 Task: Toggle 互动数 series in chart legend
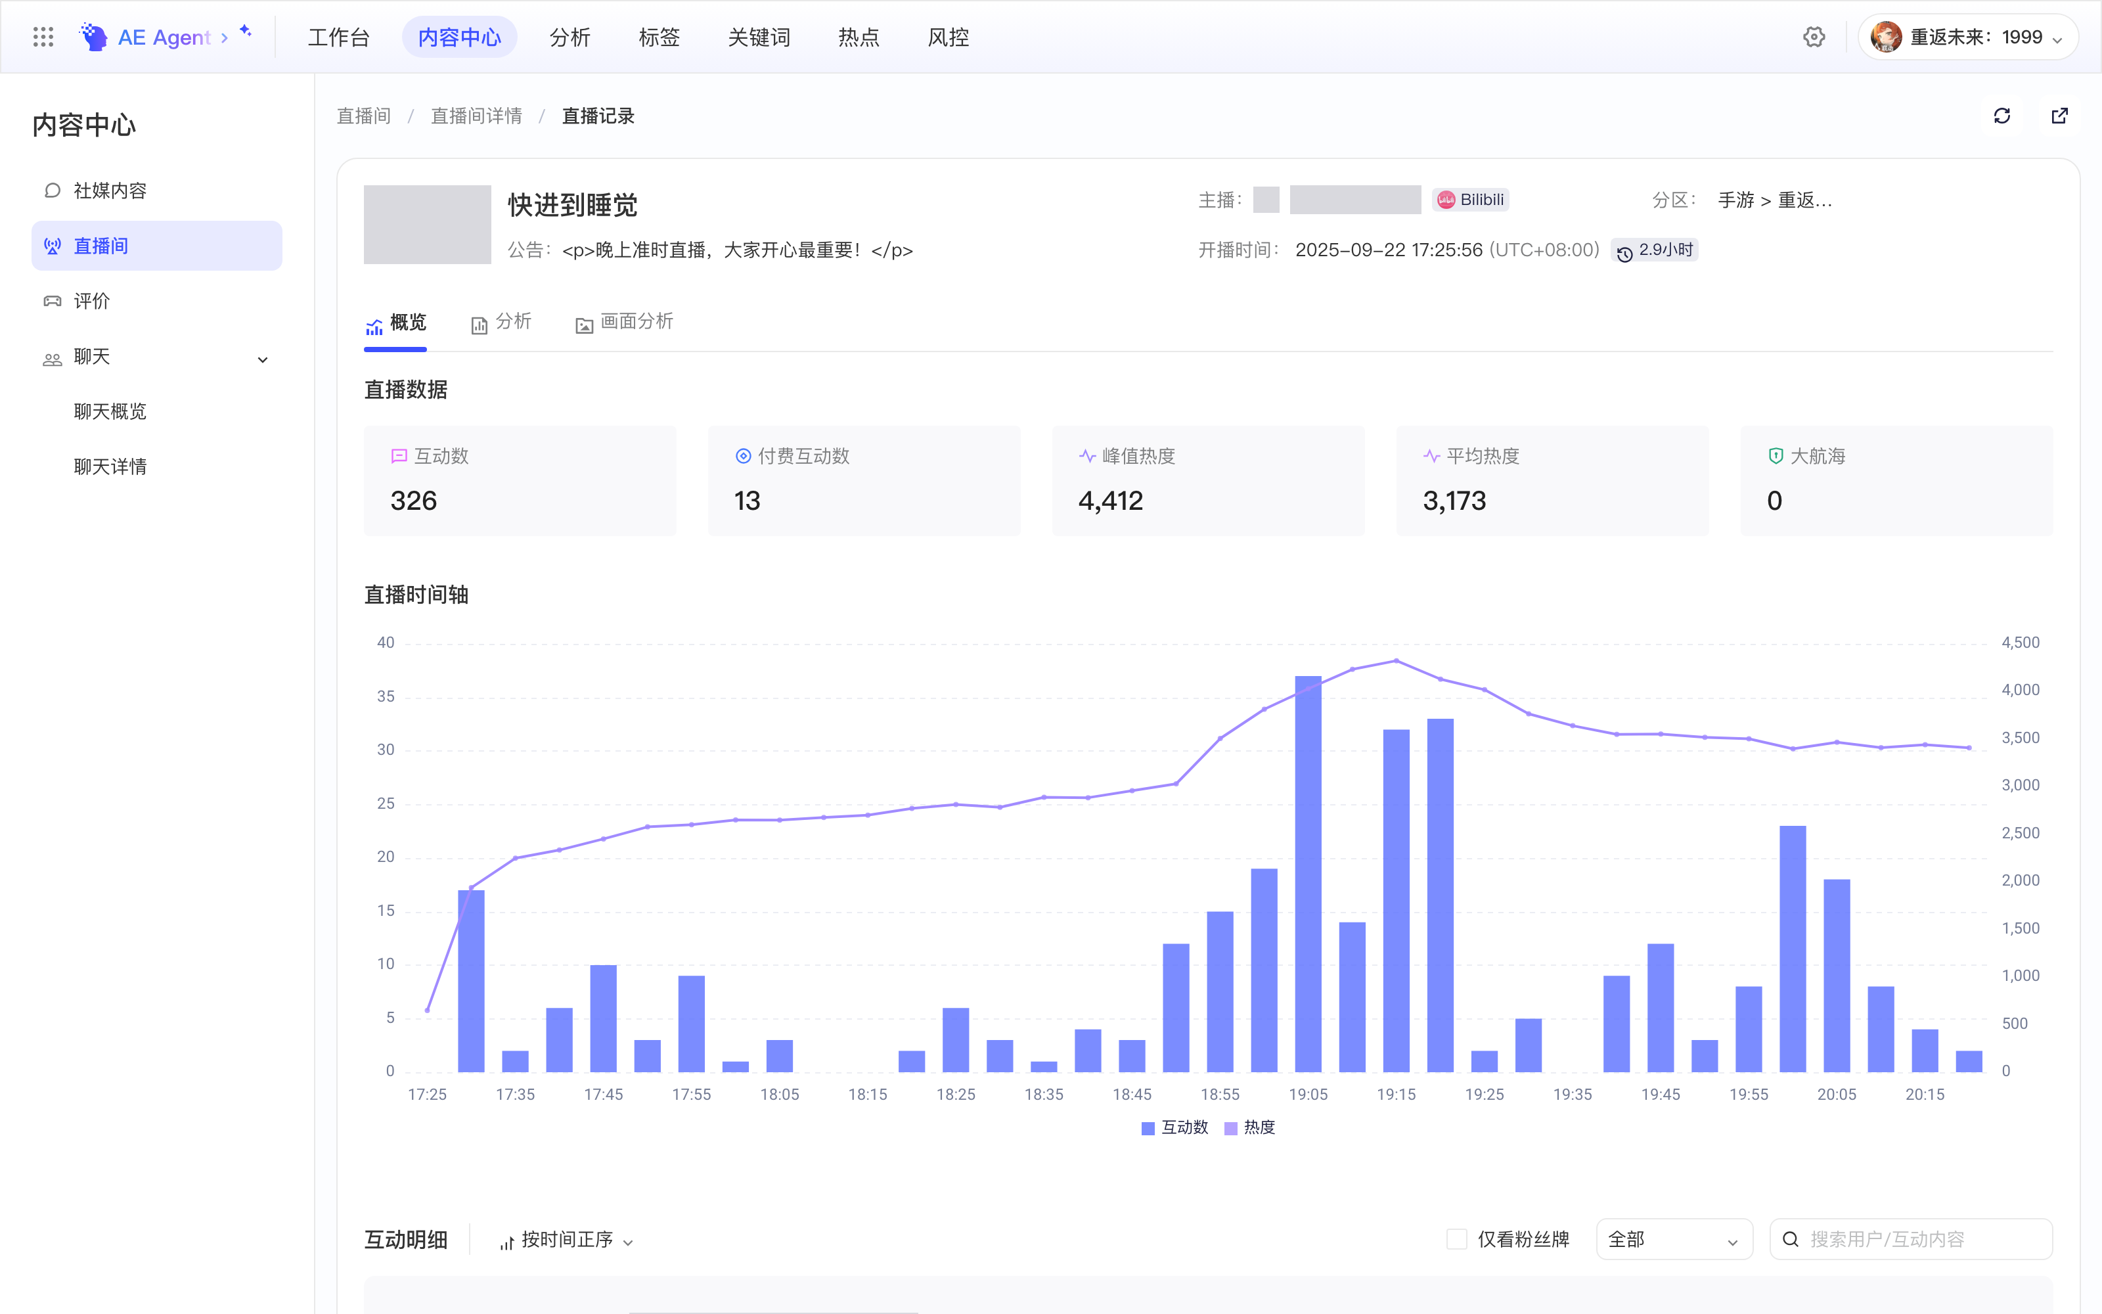click(x=1175, y=1127)
